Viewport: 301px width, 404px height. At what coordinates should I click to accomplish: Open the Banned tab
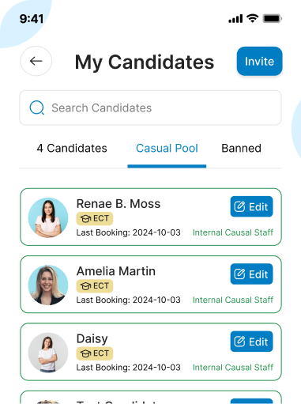[x=241, y=148]
